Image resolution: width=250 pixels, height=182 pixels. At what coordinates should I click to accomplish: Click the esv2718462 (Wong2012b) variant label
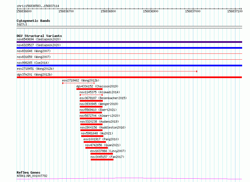pyautogui.click(x=81, y=80)
